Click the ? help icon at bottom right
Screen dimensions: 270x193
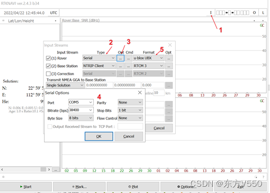coord(263,177)
